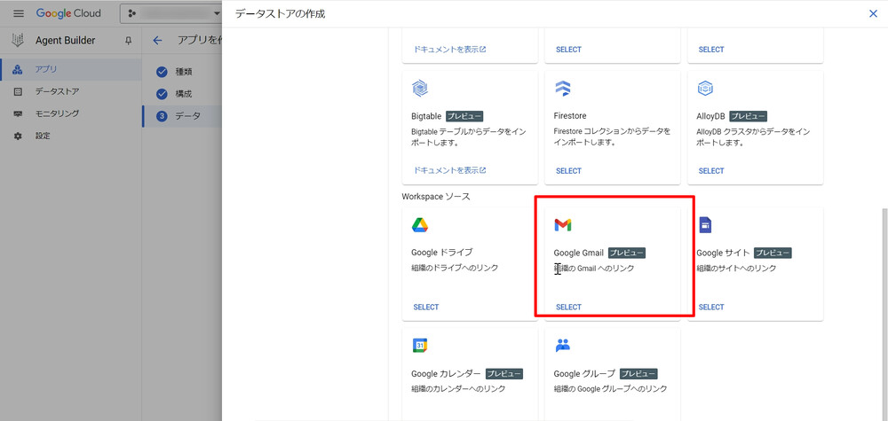Viewport: 888px width, 421px height.
Task: Click the Bigtable icon
Action: [x=420, y=89]
